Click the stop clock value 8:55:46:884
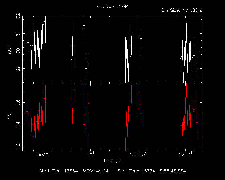225x180 pixels. pyautogui.click(x=173, y=171)
